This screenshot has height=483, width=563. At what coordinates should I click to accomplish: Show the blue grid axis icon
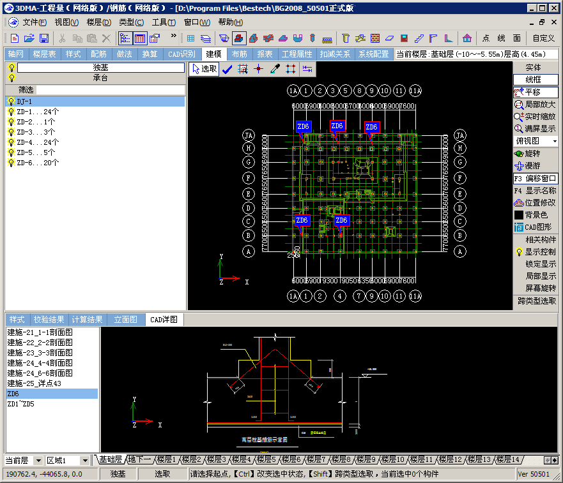tap(190, 38)
